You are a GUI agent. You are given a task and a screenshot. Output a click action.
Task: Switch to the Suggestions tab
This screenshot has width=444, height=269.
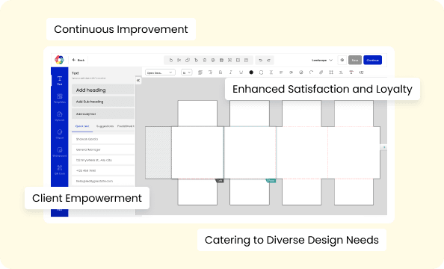(105, 126)
